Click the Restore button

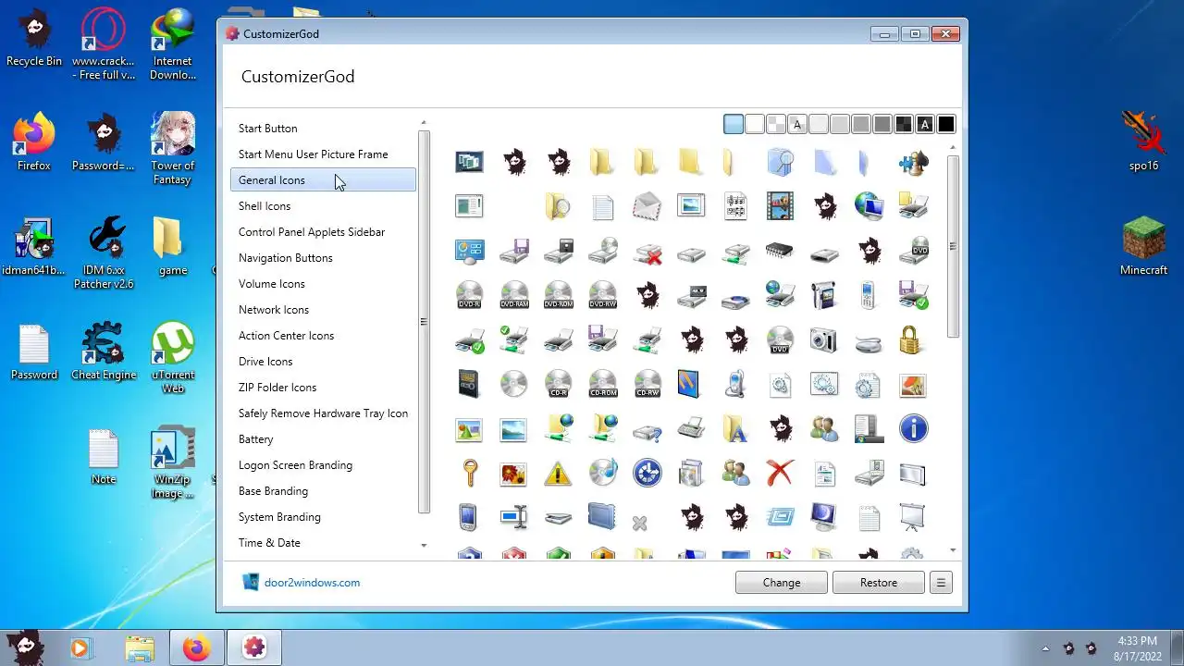[x=879, y=583]
